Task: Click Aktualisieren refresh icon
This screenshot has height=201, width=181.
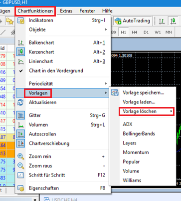Action: 20,102
